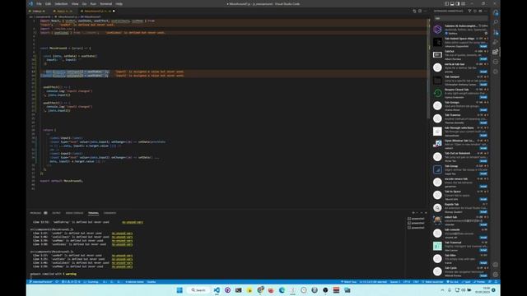Open the taskbar Search box
Screen dimensions: 527x296
coord(198,290)
